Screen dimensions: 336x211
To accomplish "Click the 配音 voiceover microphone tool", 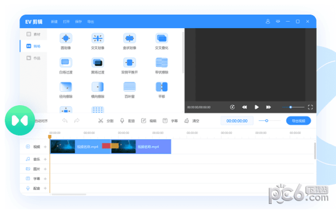I will click(127, 121).
